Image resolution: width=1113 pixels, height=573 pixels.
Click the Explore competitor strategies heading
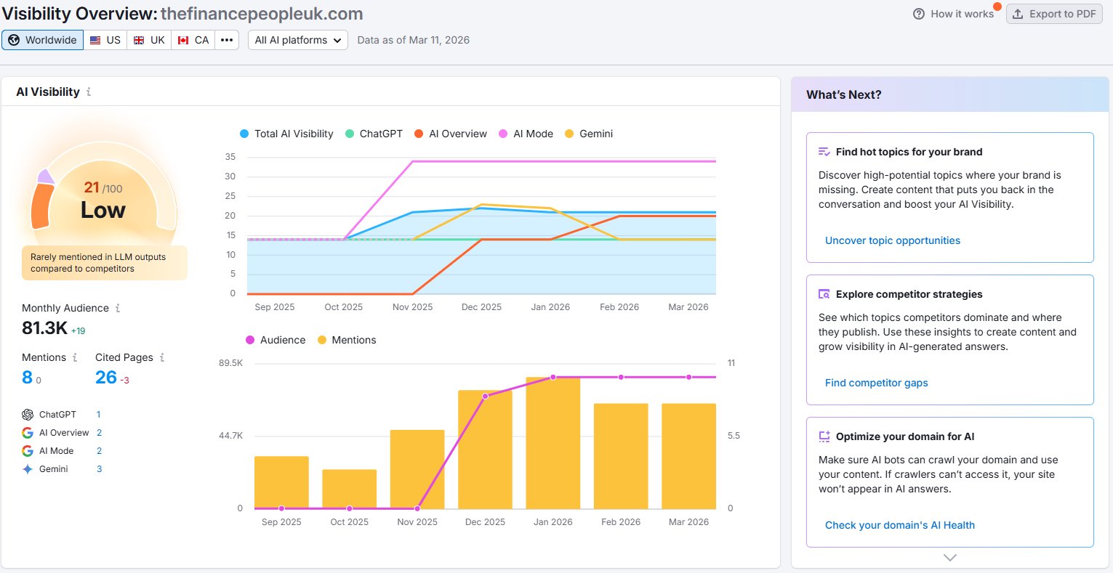pos(909,294)
